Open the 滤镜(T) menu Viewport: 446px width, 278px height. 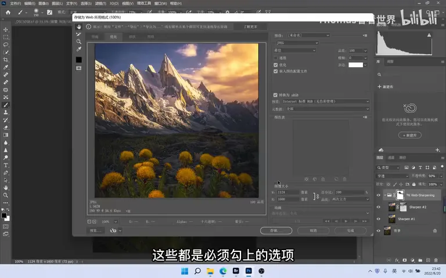point(100,3)
